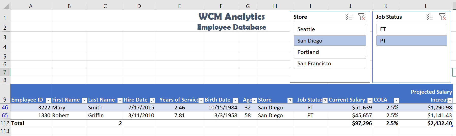Click the Job Status slicer title
This screenshot has height=136, width=456.
pyautogui.click(x=389, y=17)
